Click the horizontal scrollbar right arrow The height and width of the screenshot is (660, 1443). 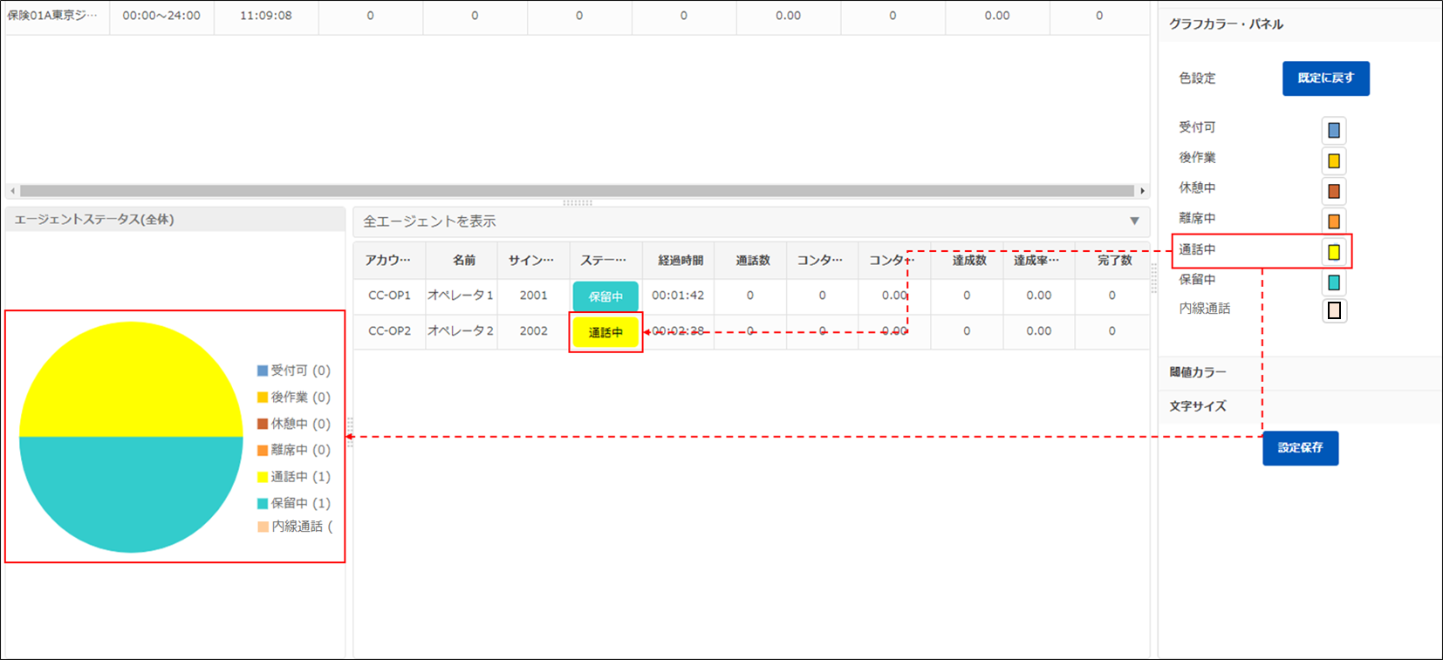(x=1142, y=191)
